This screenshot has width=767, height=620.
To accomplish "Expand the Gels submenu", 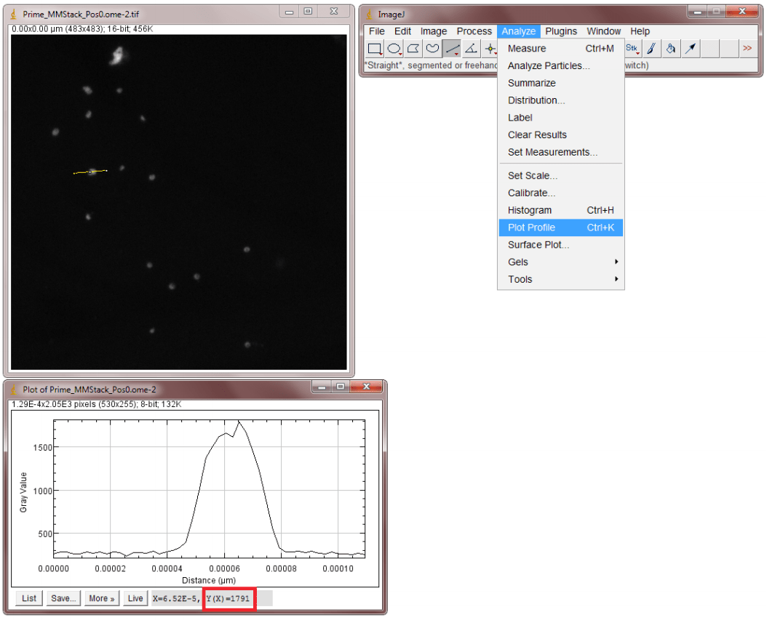I will [x=560, y=262].
